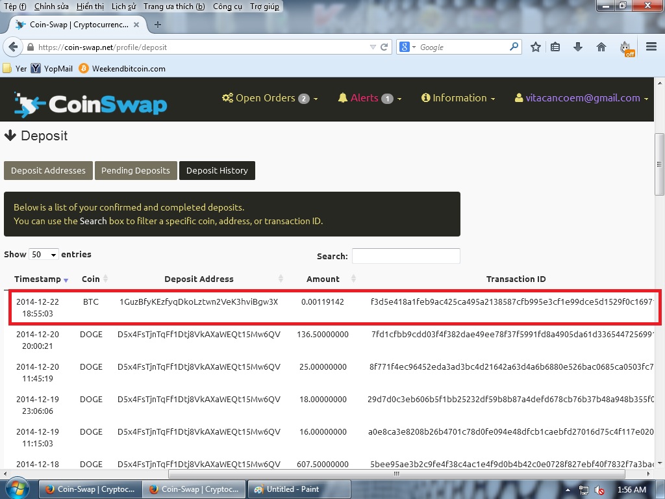Open the Information dropdown menu

coord(458,98)
